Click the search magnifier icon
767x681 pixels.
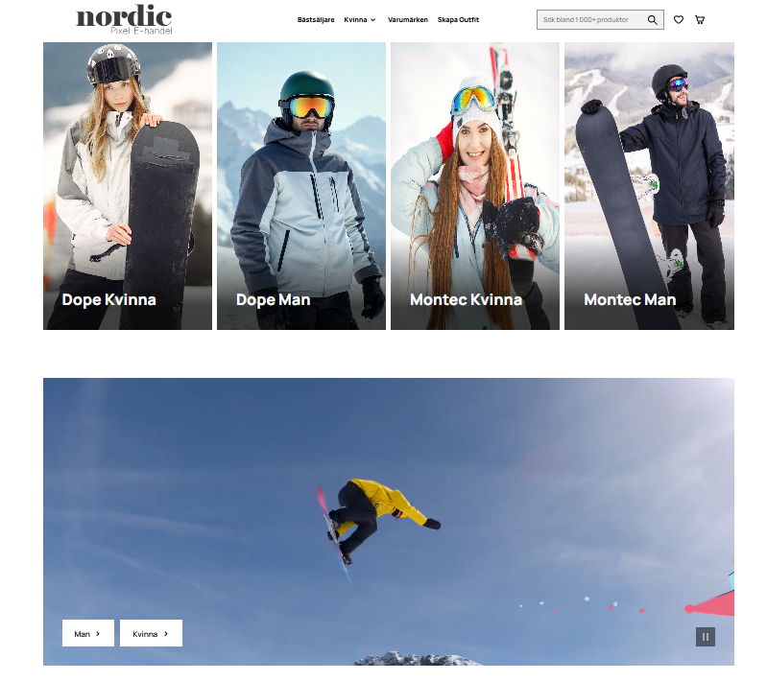652,20
